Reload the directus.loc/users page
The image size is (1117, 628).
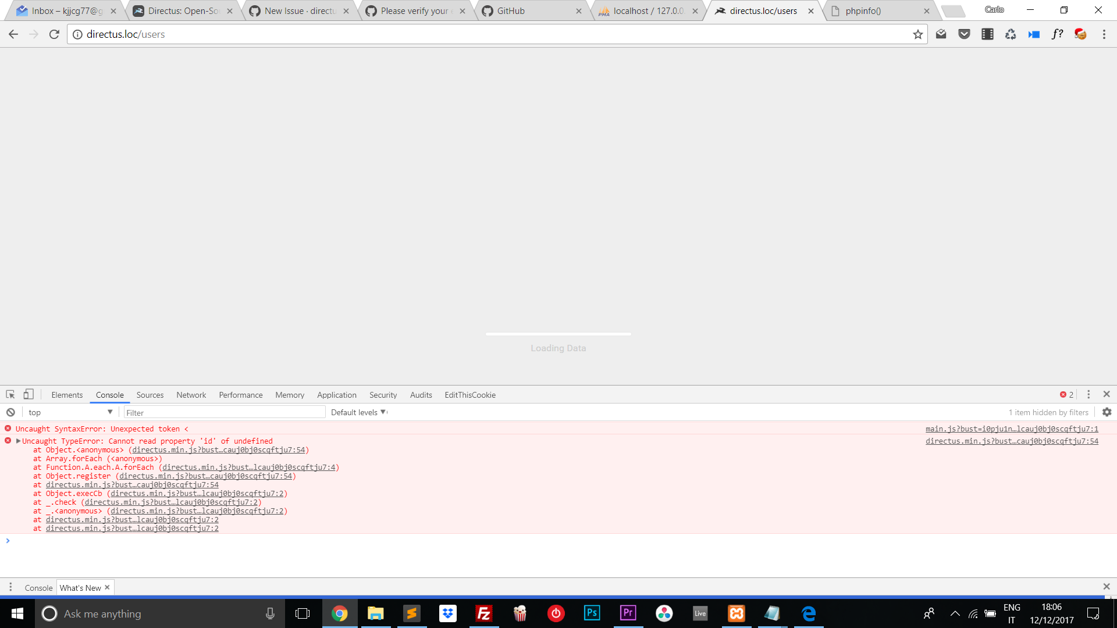54,34
